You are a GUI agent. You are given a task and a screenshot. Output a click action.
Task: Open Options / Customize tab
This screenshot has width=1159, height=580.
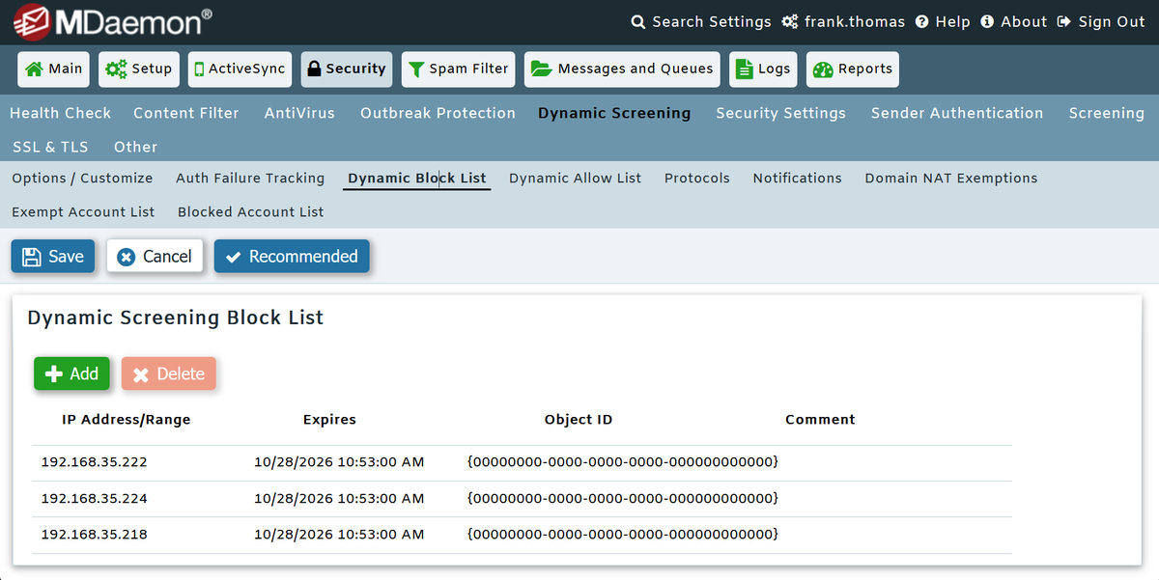(82, 179)
